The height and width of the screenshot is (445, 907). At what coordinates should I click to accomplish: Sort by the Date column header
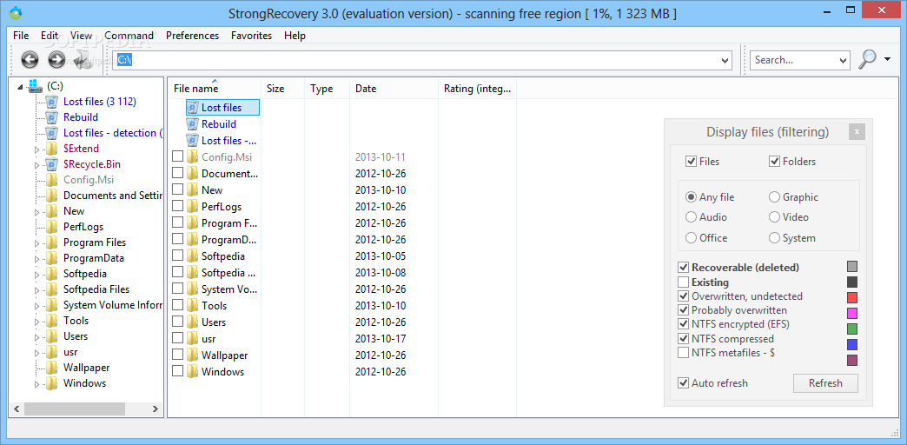[x=394, y=89]
